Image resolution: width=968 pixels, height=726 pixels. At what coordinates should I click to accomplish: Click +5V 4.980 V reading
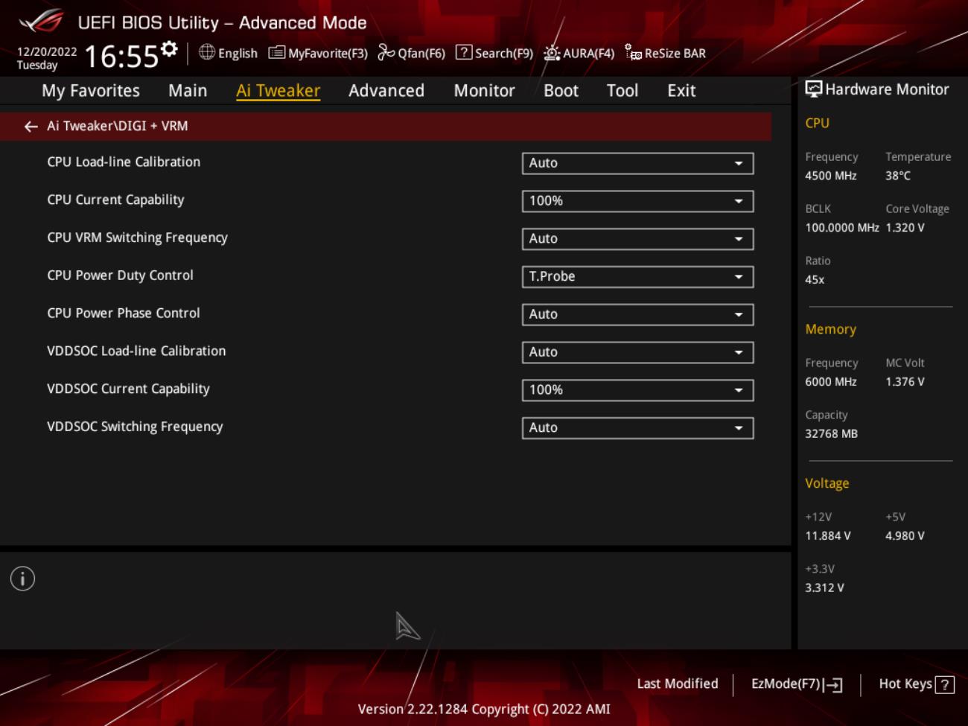tap(905, 536)
